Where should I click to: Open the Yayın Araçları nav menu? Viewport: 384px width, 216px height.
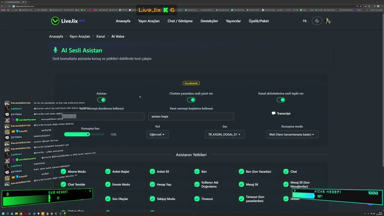[149, 21]
